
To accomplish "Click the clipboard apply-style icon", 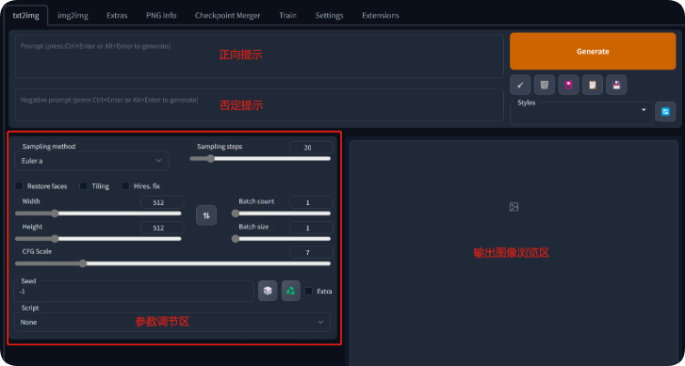I will (x=593, y=85).
